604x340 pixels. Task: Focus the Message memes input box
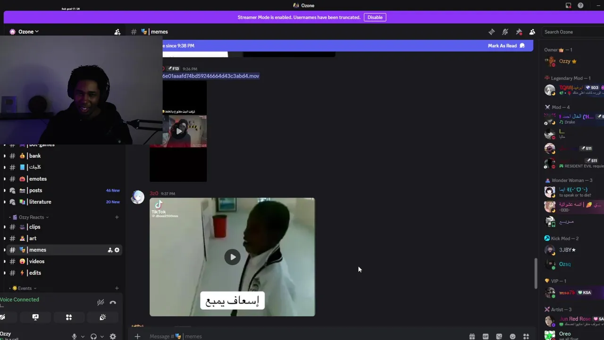tap(302, 336)
